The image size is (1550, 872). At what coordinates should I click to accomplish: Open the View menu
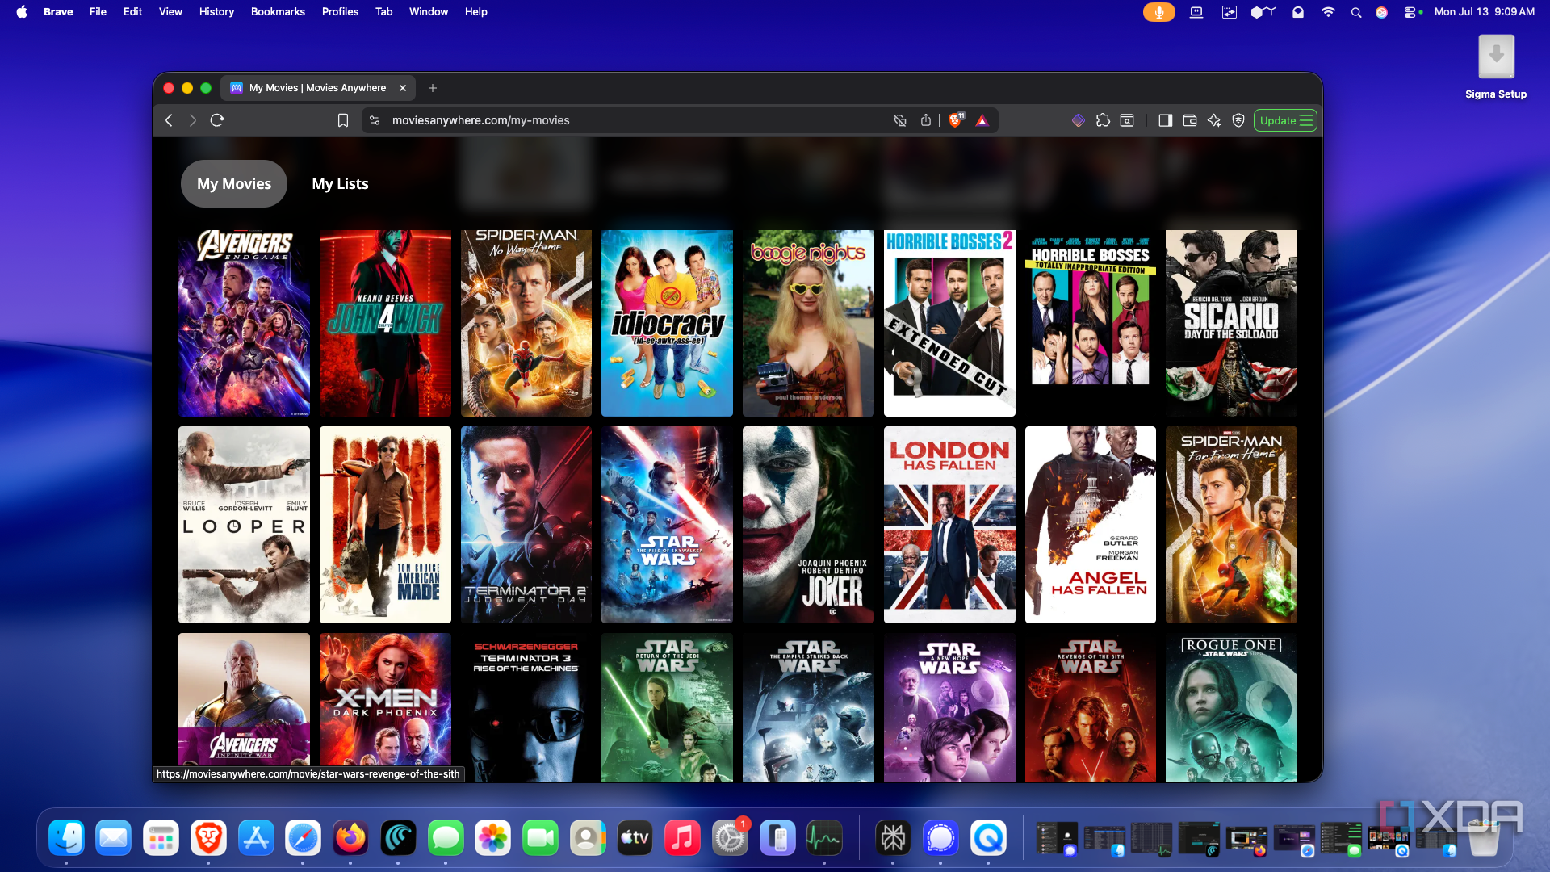[170, 11]
